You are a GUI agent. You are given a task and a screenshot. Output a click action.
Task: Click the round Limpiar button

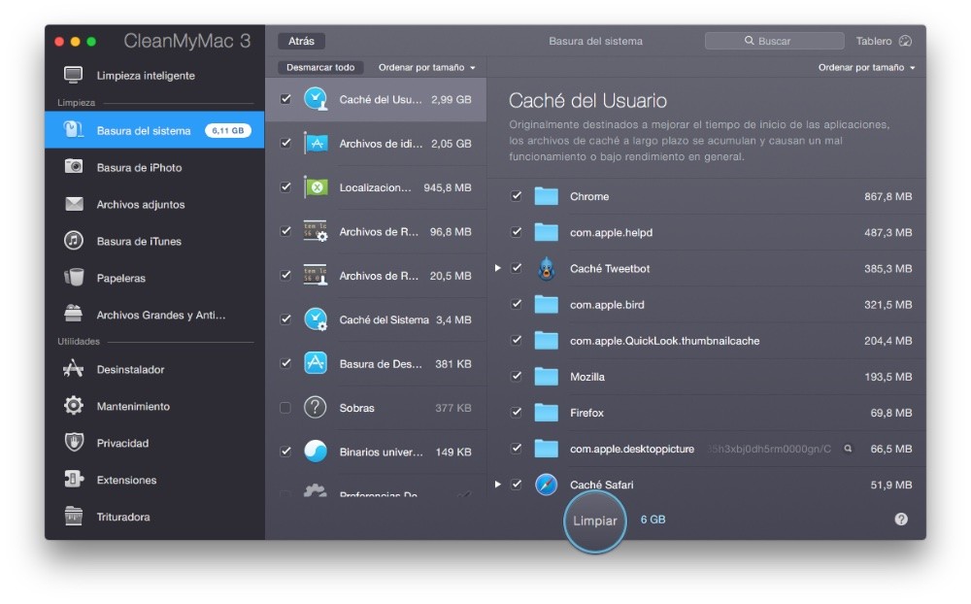(594, 521)
